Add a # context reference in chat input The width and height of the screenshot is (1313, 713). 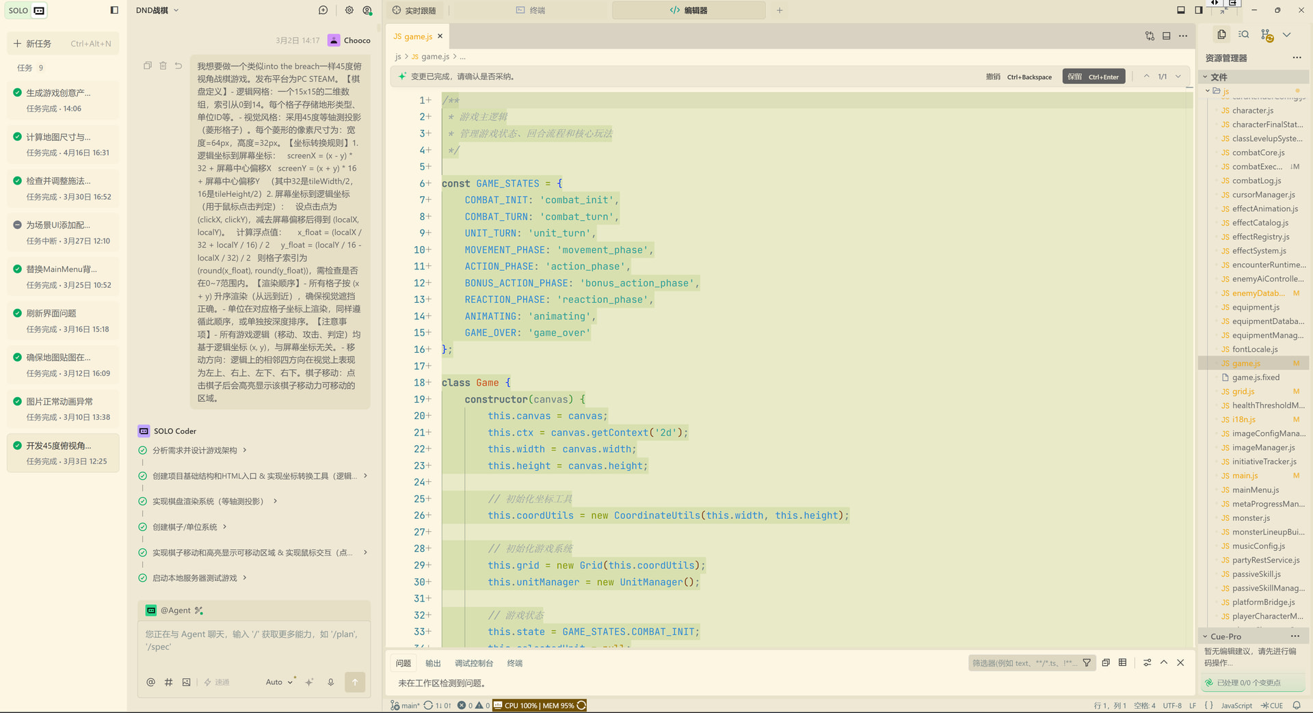[168, 682]
